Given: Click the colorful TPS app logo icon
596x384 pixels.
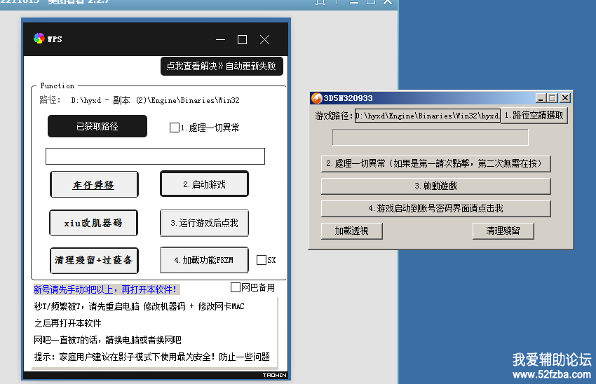Looking at the screenshot, I should point(39,39).
